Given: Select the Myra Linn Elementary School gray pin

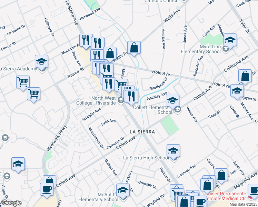Looking at the screenshot, I should pos(226,49).
